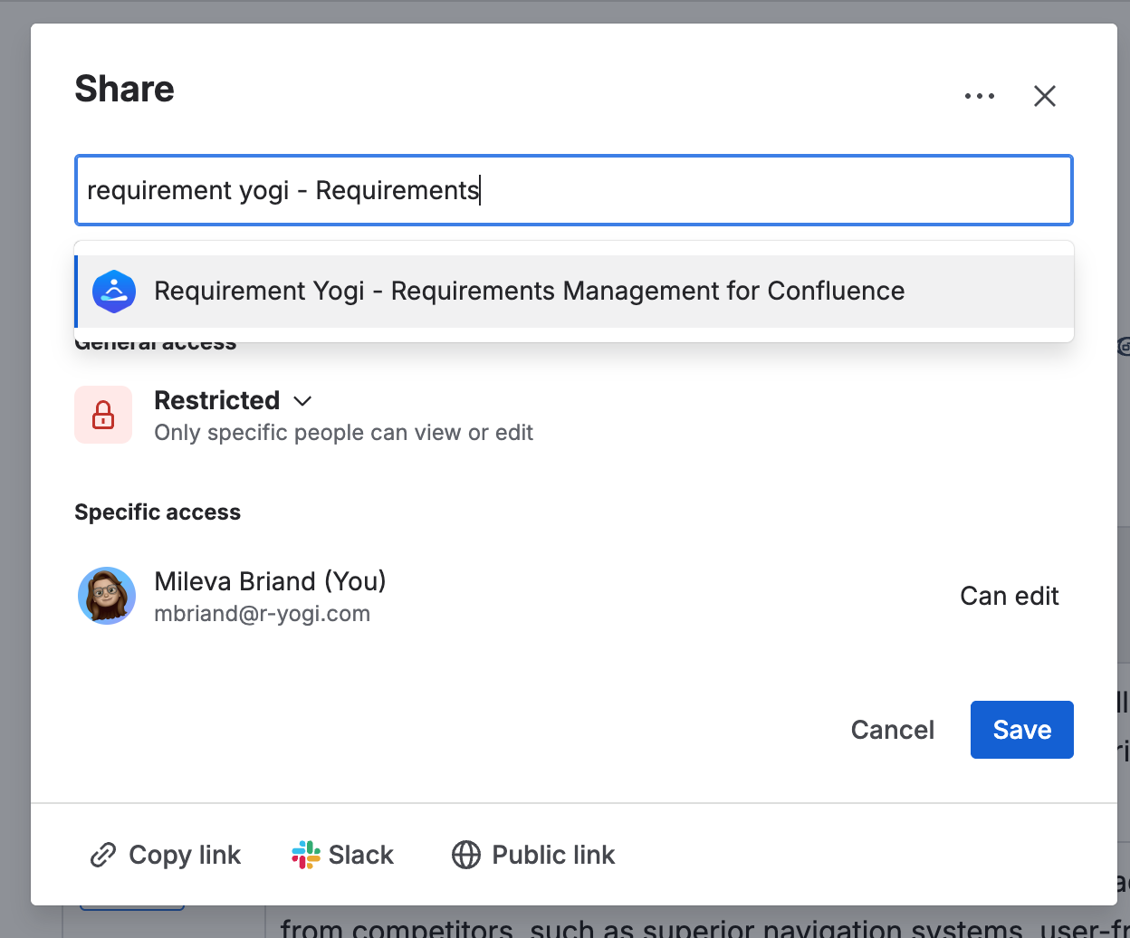1130x938 pixels.
Task: Click the red restricted lock icon
Action: (x=102, y=415)
